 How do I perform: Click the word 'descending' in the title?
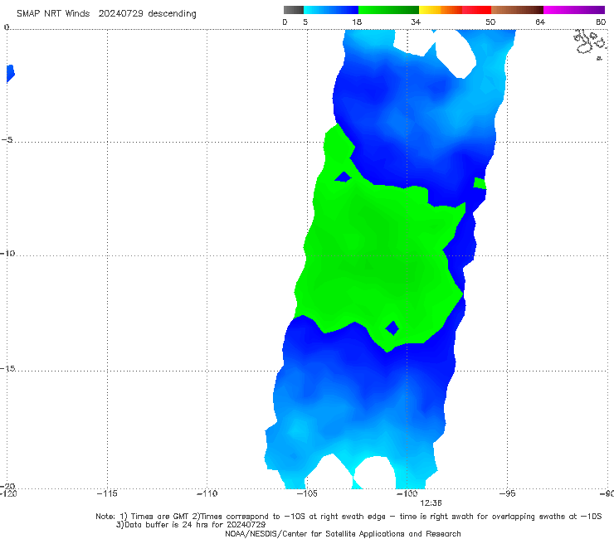pos(172,14)
